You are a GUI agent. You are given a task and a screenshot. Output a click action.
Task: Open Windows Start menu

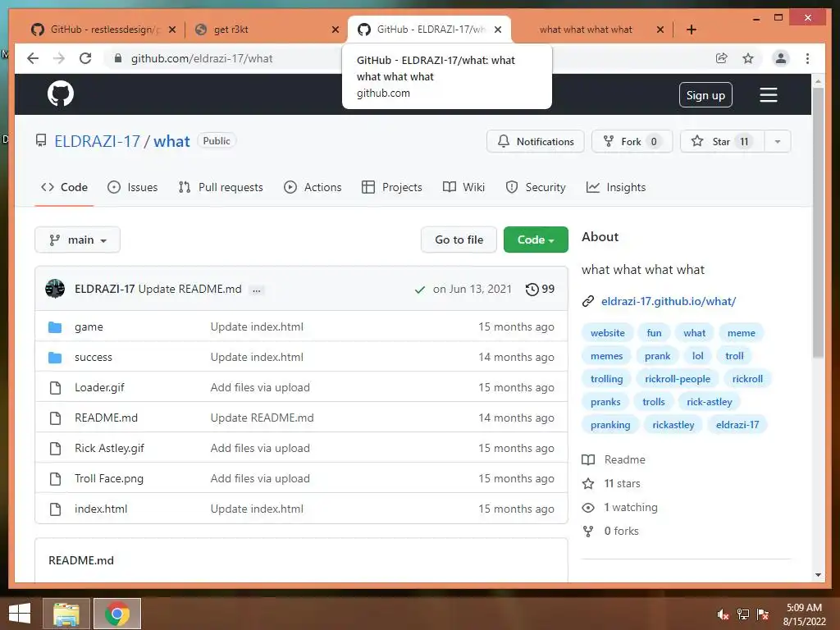click(20, 614)
